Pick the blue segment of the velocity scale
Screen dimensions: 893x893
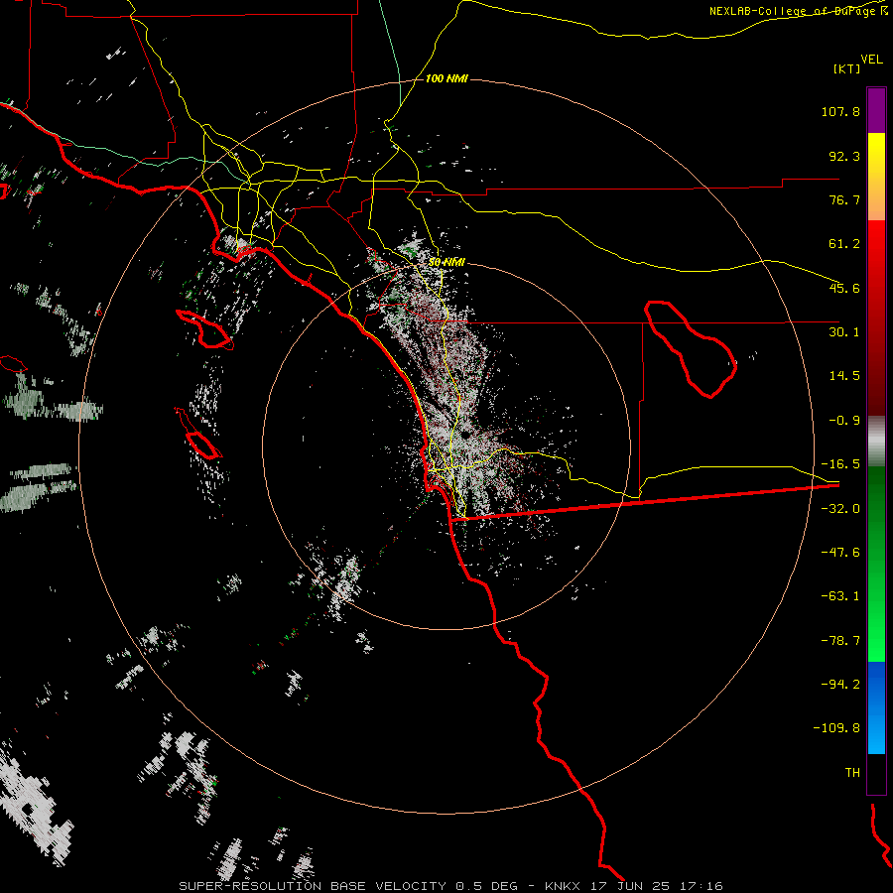(x=876, y=707)
